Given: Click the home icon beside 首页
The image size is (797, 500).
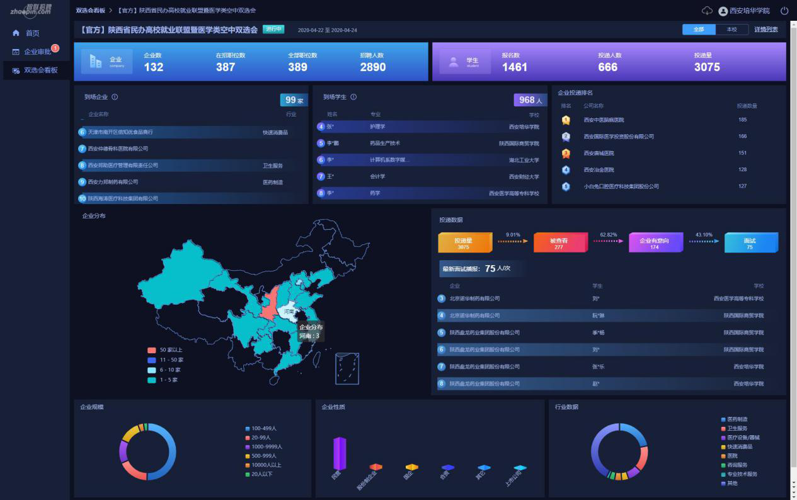Looking at the screenshot, I should (x=16, y=33).
